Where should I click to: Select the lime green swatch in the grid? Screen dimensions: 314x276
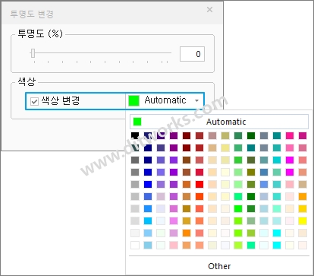tap(238, 208)
